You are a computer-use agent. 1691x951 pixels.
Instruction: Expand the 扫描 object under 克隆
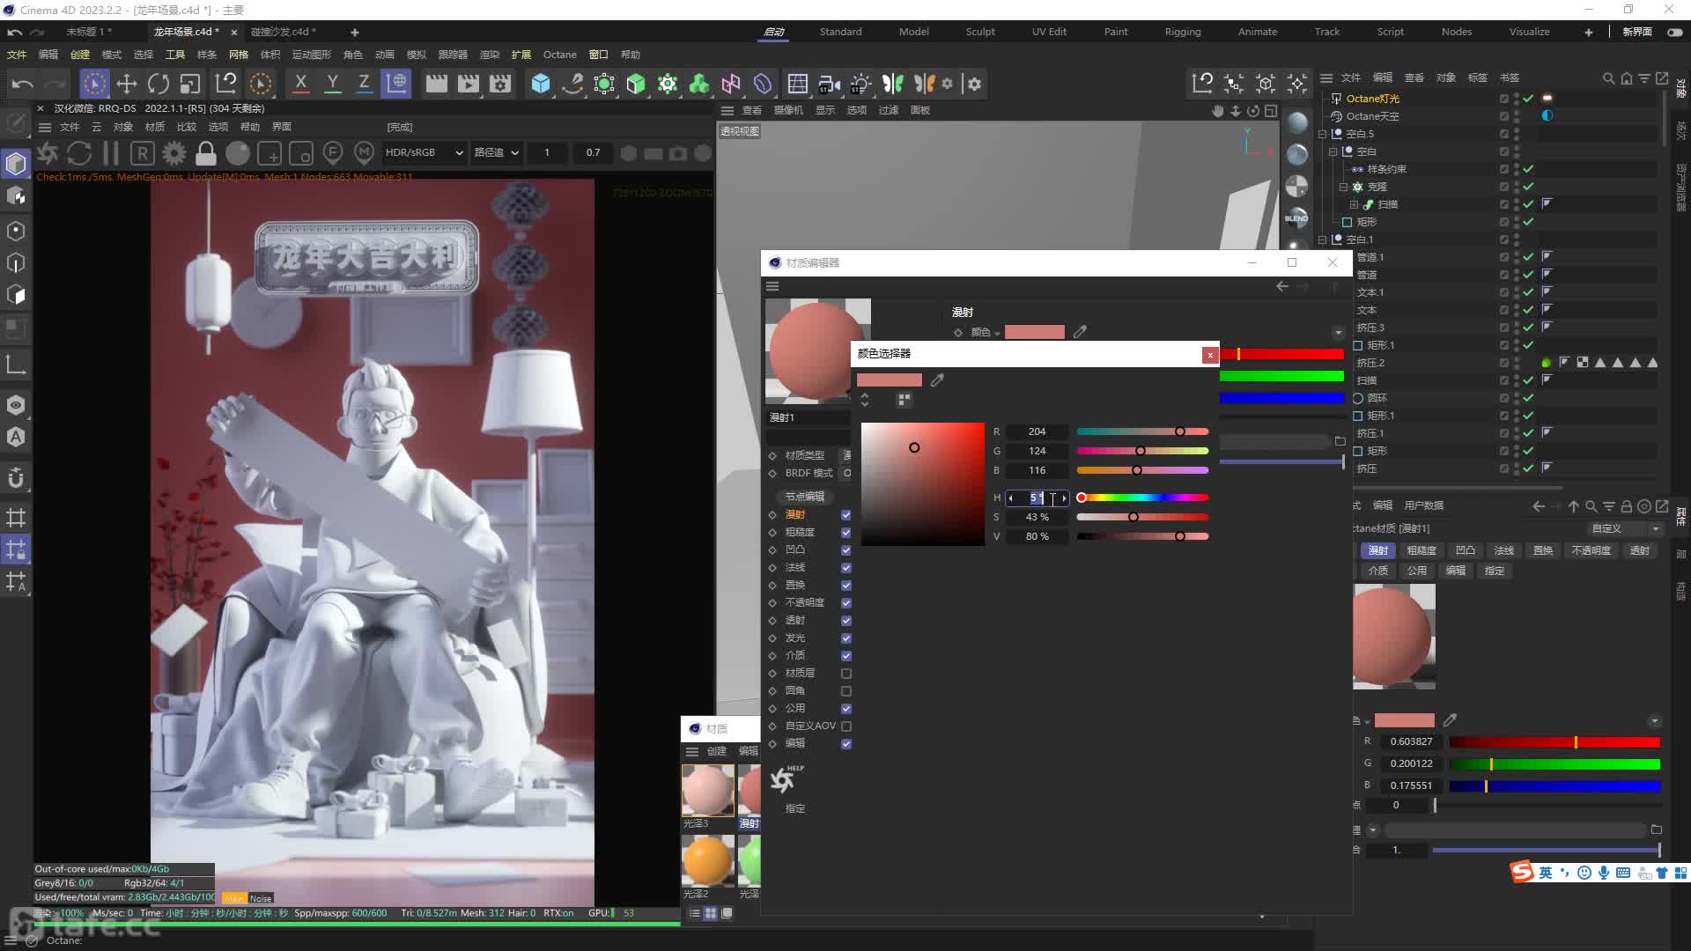[1355, 204]
